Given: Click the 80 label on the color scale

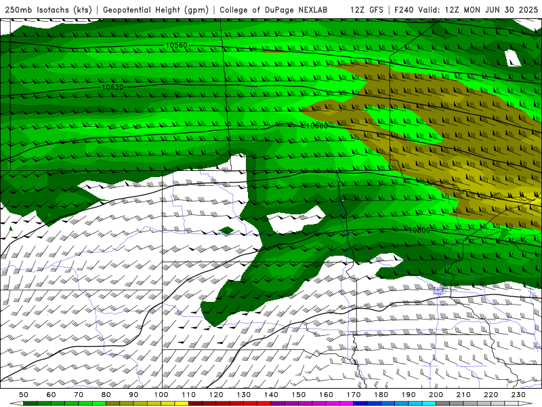Looking at the screenshot, I should [106, 395].
